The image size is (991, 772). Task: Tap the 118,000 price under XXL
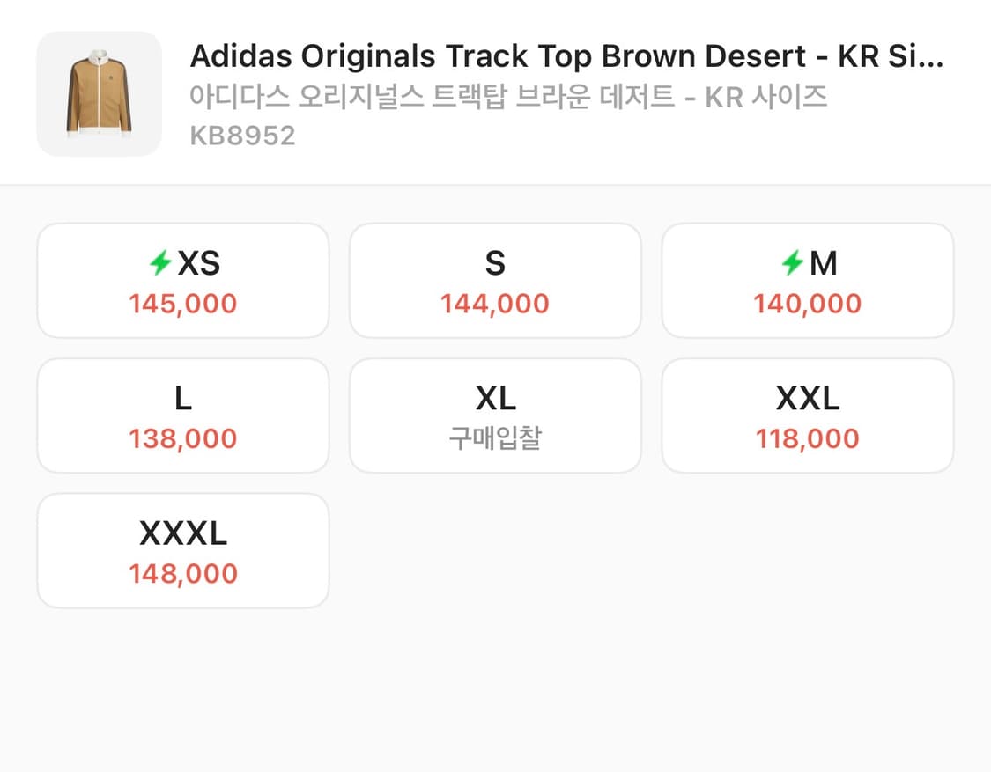807,438
